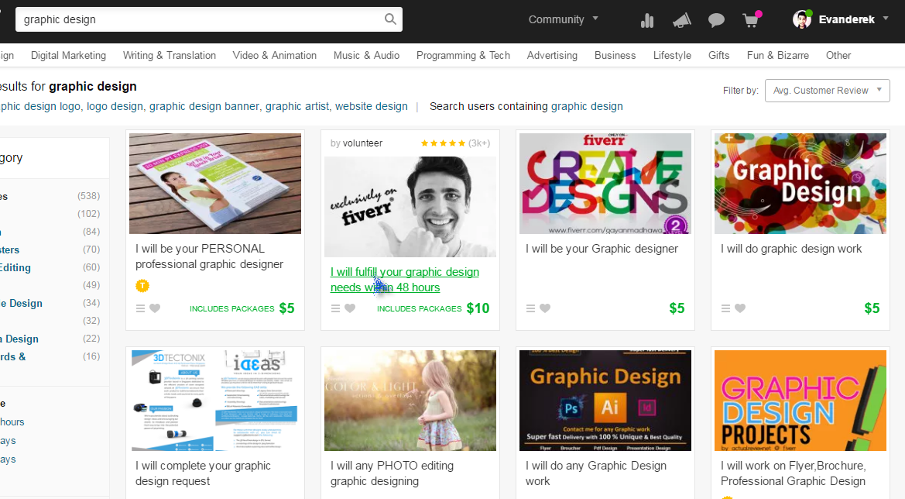This screenshot has height=499, width=905.
Task: Go to the Gifts category
Action: 718,56
